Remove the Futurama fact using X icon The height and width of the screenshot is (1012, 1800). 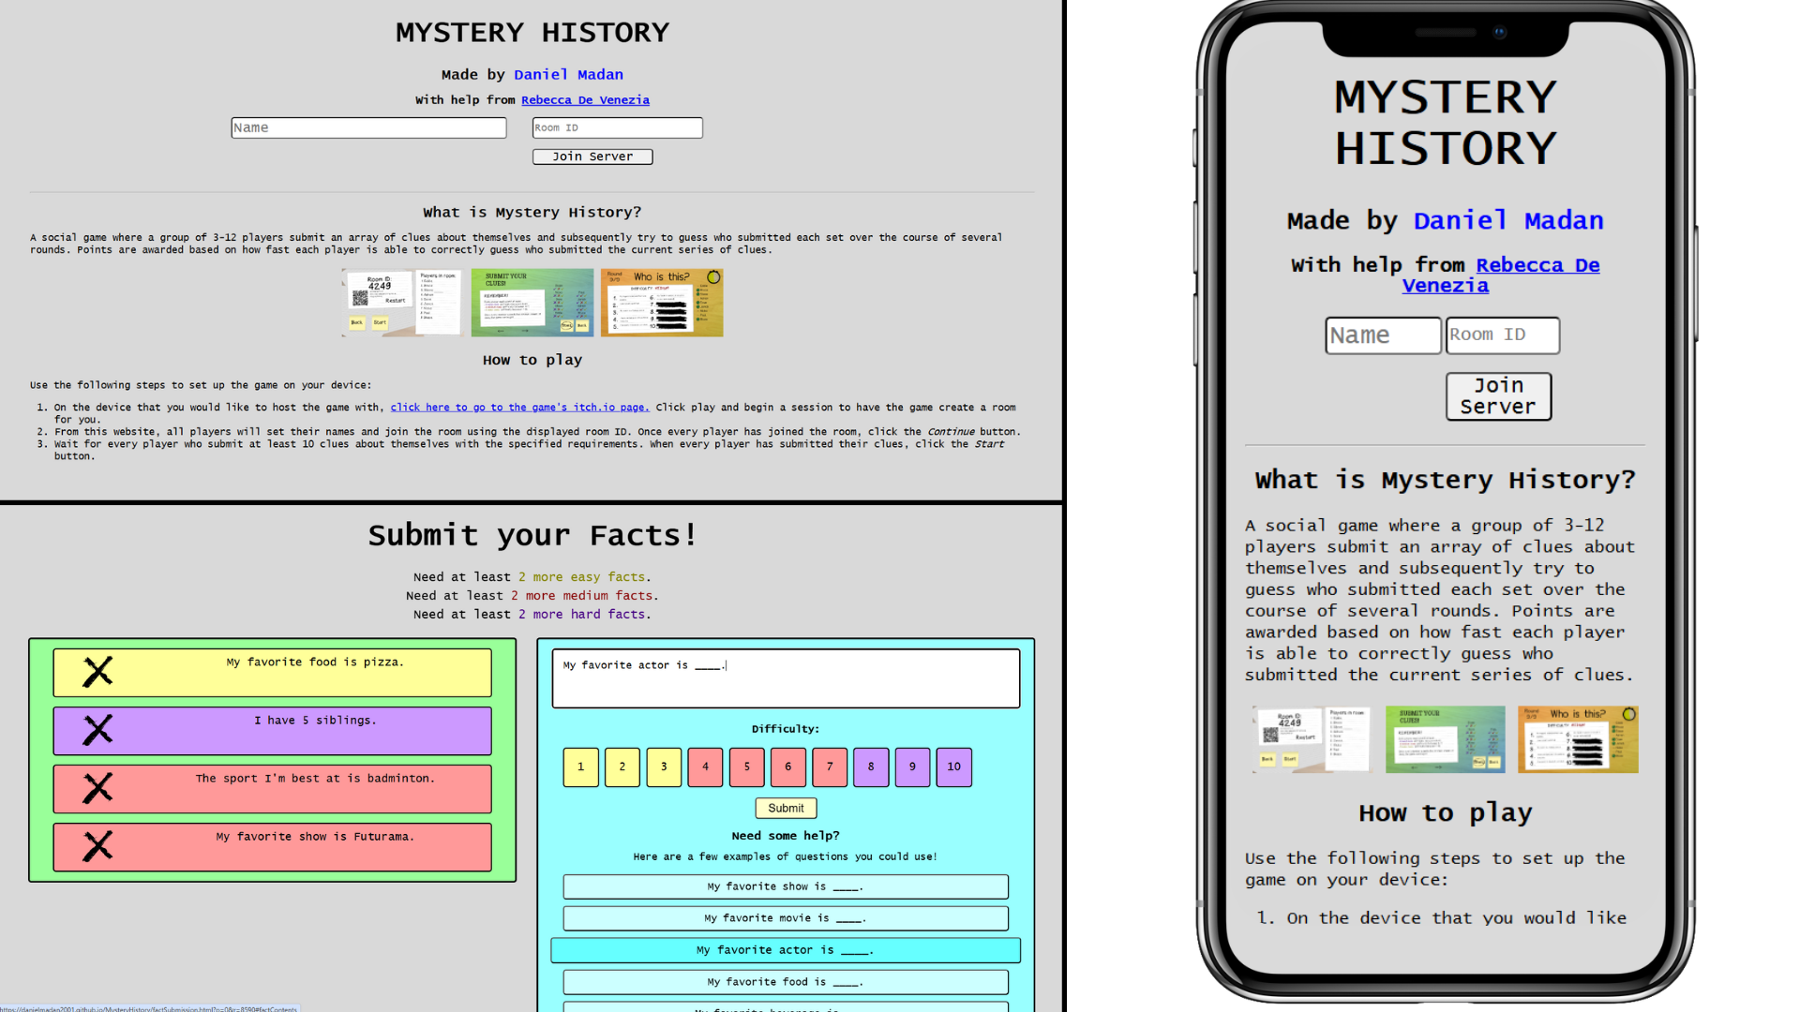(97, 846)
